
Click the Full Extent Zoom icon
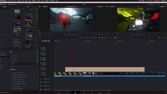(x=115, y=38)
